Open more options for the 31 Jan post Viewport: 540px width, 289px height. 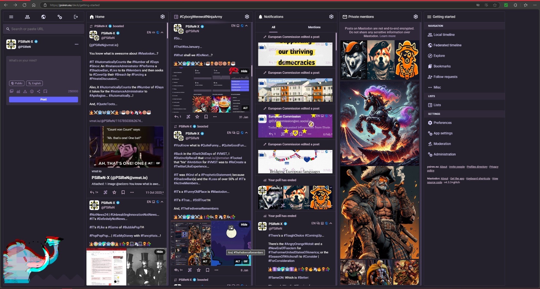coord(215,117)
